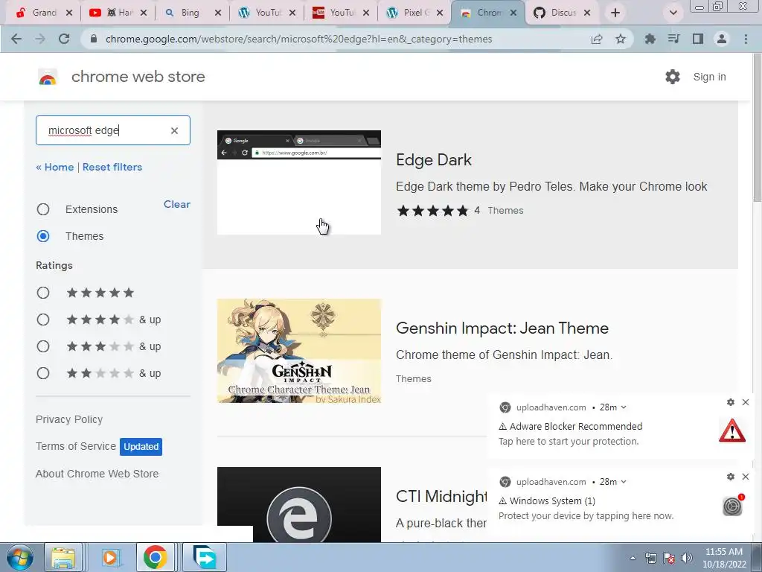The width and height of the screenshot is (762, 572).
Task: Click the Windows System notification badge icon
Action: (733, 506)
